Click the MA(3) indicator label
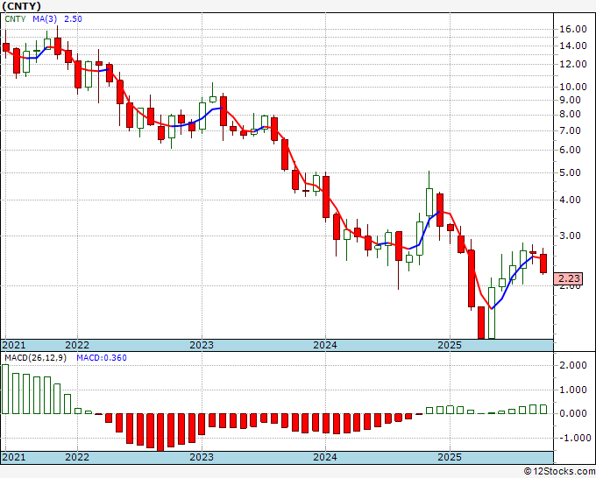 coord(45,19)
